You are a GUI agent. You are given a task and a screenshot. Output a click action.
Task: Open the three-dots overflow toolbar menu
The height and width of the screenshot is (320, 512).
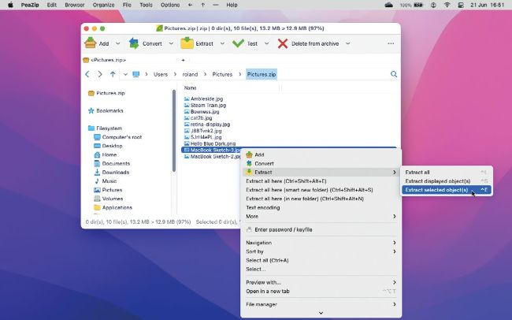(x=391, y=43)
